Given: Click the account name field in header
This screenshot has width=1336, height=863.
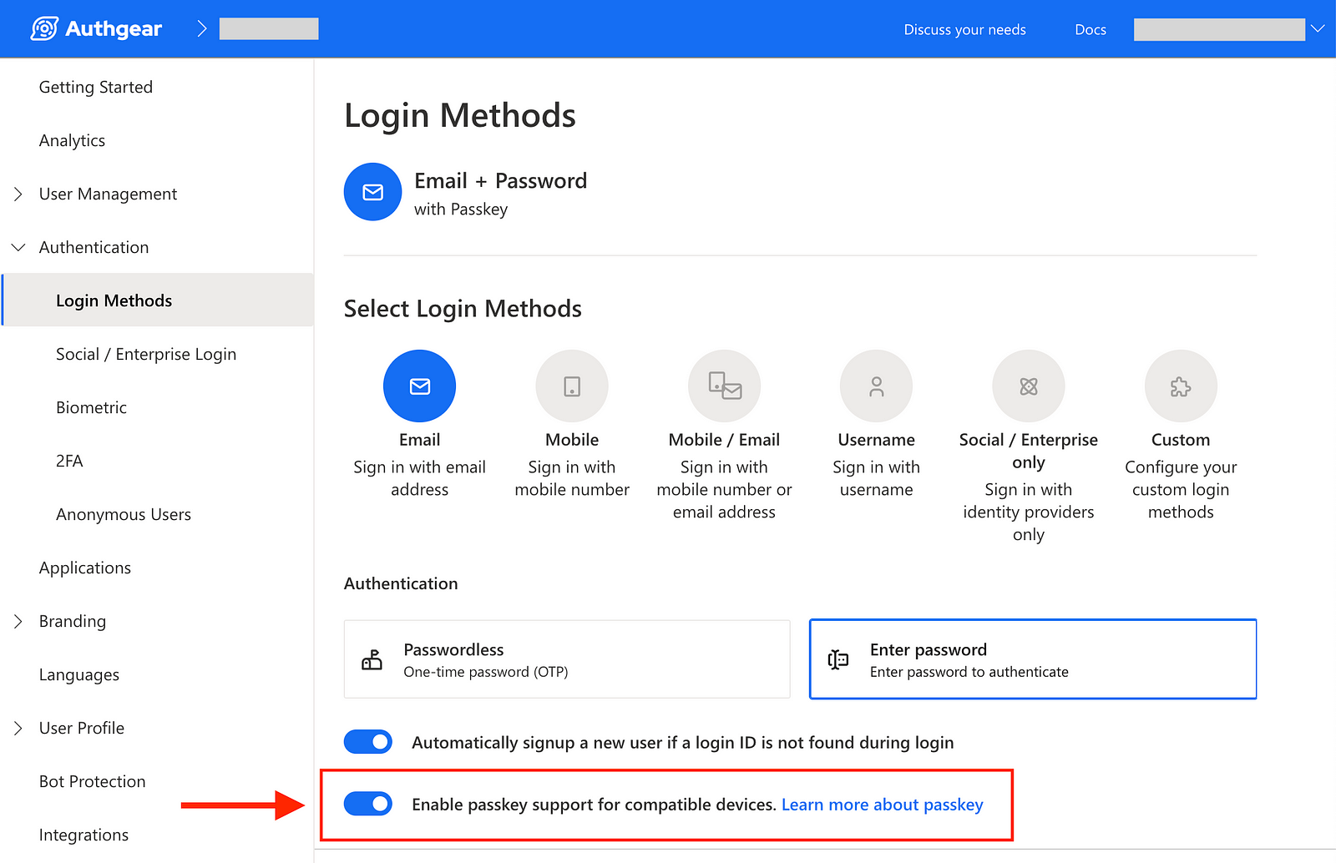Looking at the screenshot, I should tap(1219, 29).
